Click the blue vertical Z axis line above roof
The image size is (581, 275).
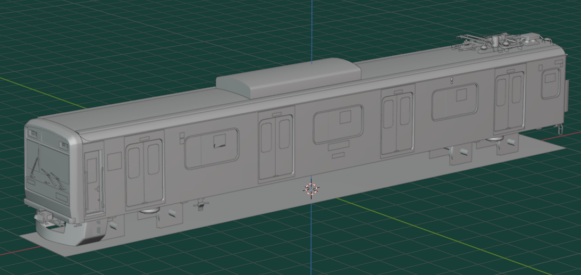point(311,27)
